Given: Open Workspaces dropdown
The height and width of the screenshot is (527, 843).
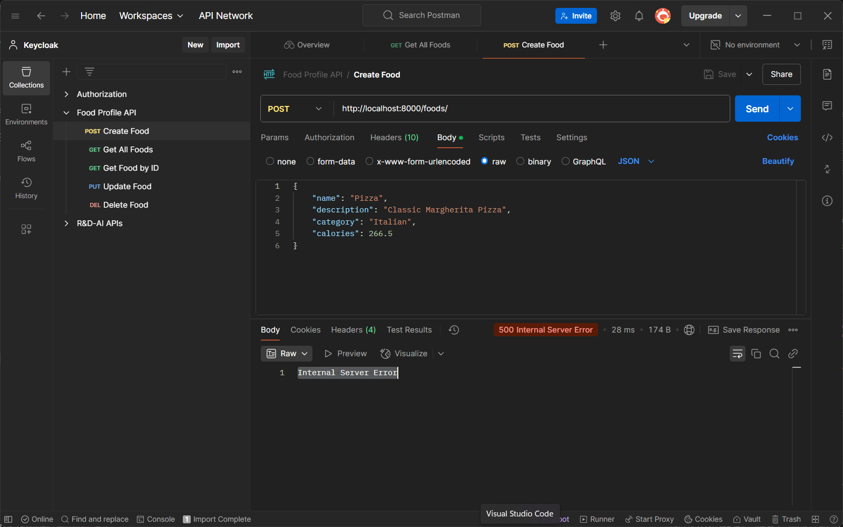Looking at the screenshot, I should (x=151, y=16).
